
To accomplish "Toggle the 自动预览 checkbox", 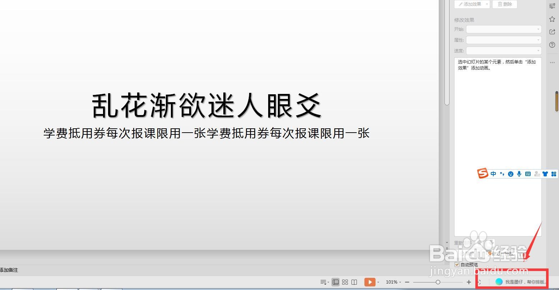I will pos(457,265).
